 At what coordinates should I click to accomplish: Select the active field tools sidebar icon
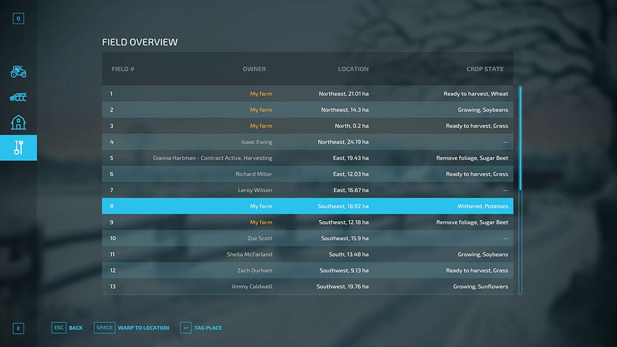(x=19, y=148)
